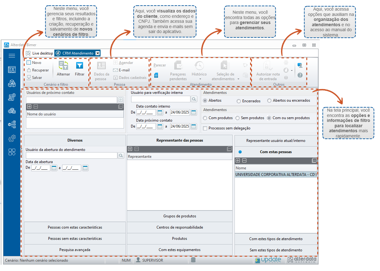
Task: Open calendar for Data contato interno end date
Action: click(x=194, y=112)
